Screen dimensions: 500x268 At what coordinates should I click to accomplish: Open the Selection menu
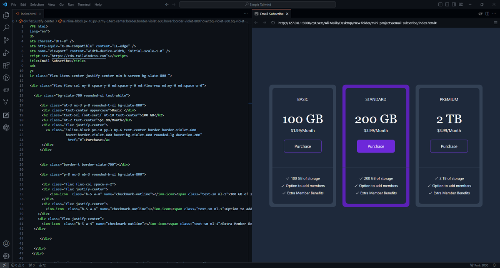point(37,5)
